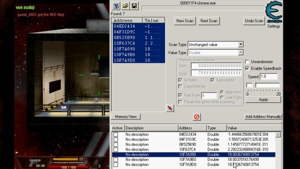Click the red clear list icon
The width and height of the screenshot is (300, 169).
click(197, 117)
